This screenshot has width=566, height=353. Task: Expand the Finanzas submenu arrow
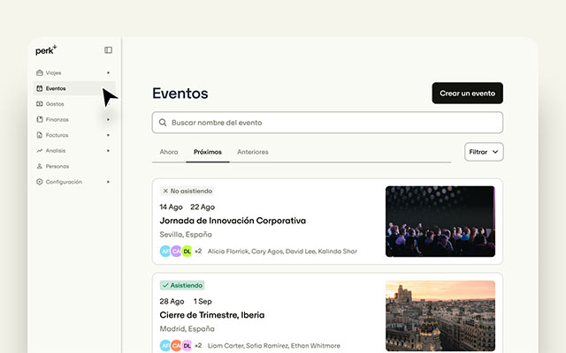109,119
